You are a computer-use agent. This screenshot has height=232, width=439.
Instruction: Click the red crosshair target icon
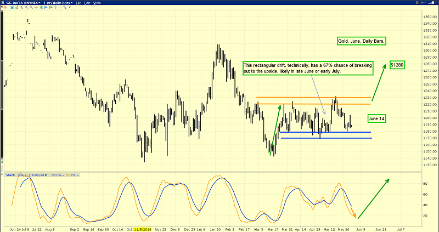pos(5,7)
